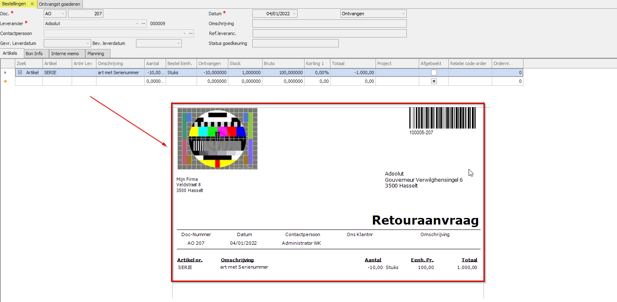Viewport: 617px width, 302px height.
Task: Sort by the Artikel column header
Action: (57, 63)
